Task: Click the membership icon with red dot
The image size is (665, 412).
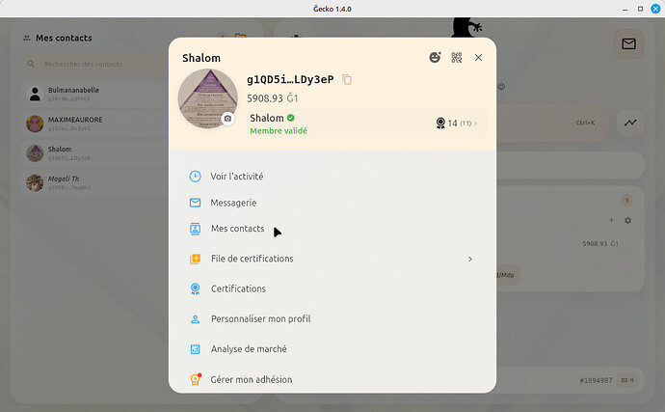Action: tap(196, 379)
